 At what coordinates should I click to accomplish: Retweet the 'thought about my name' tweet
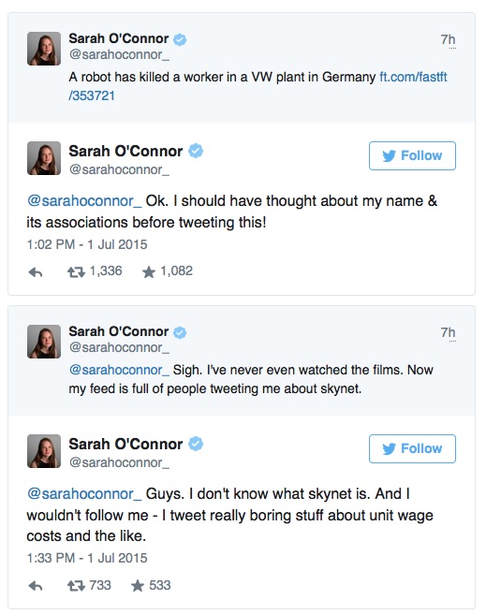click(76, 271)
